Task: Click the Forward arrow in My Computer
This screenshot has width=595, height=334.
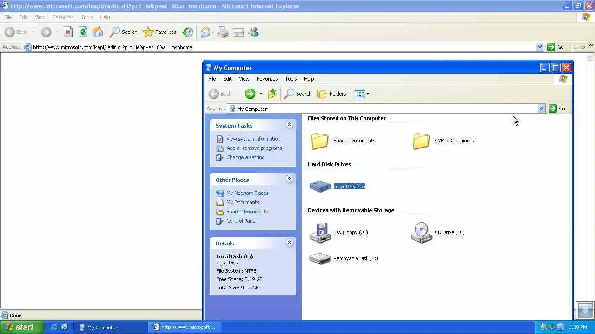Action: pos(250,94)
